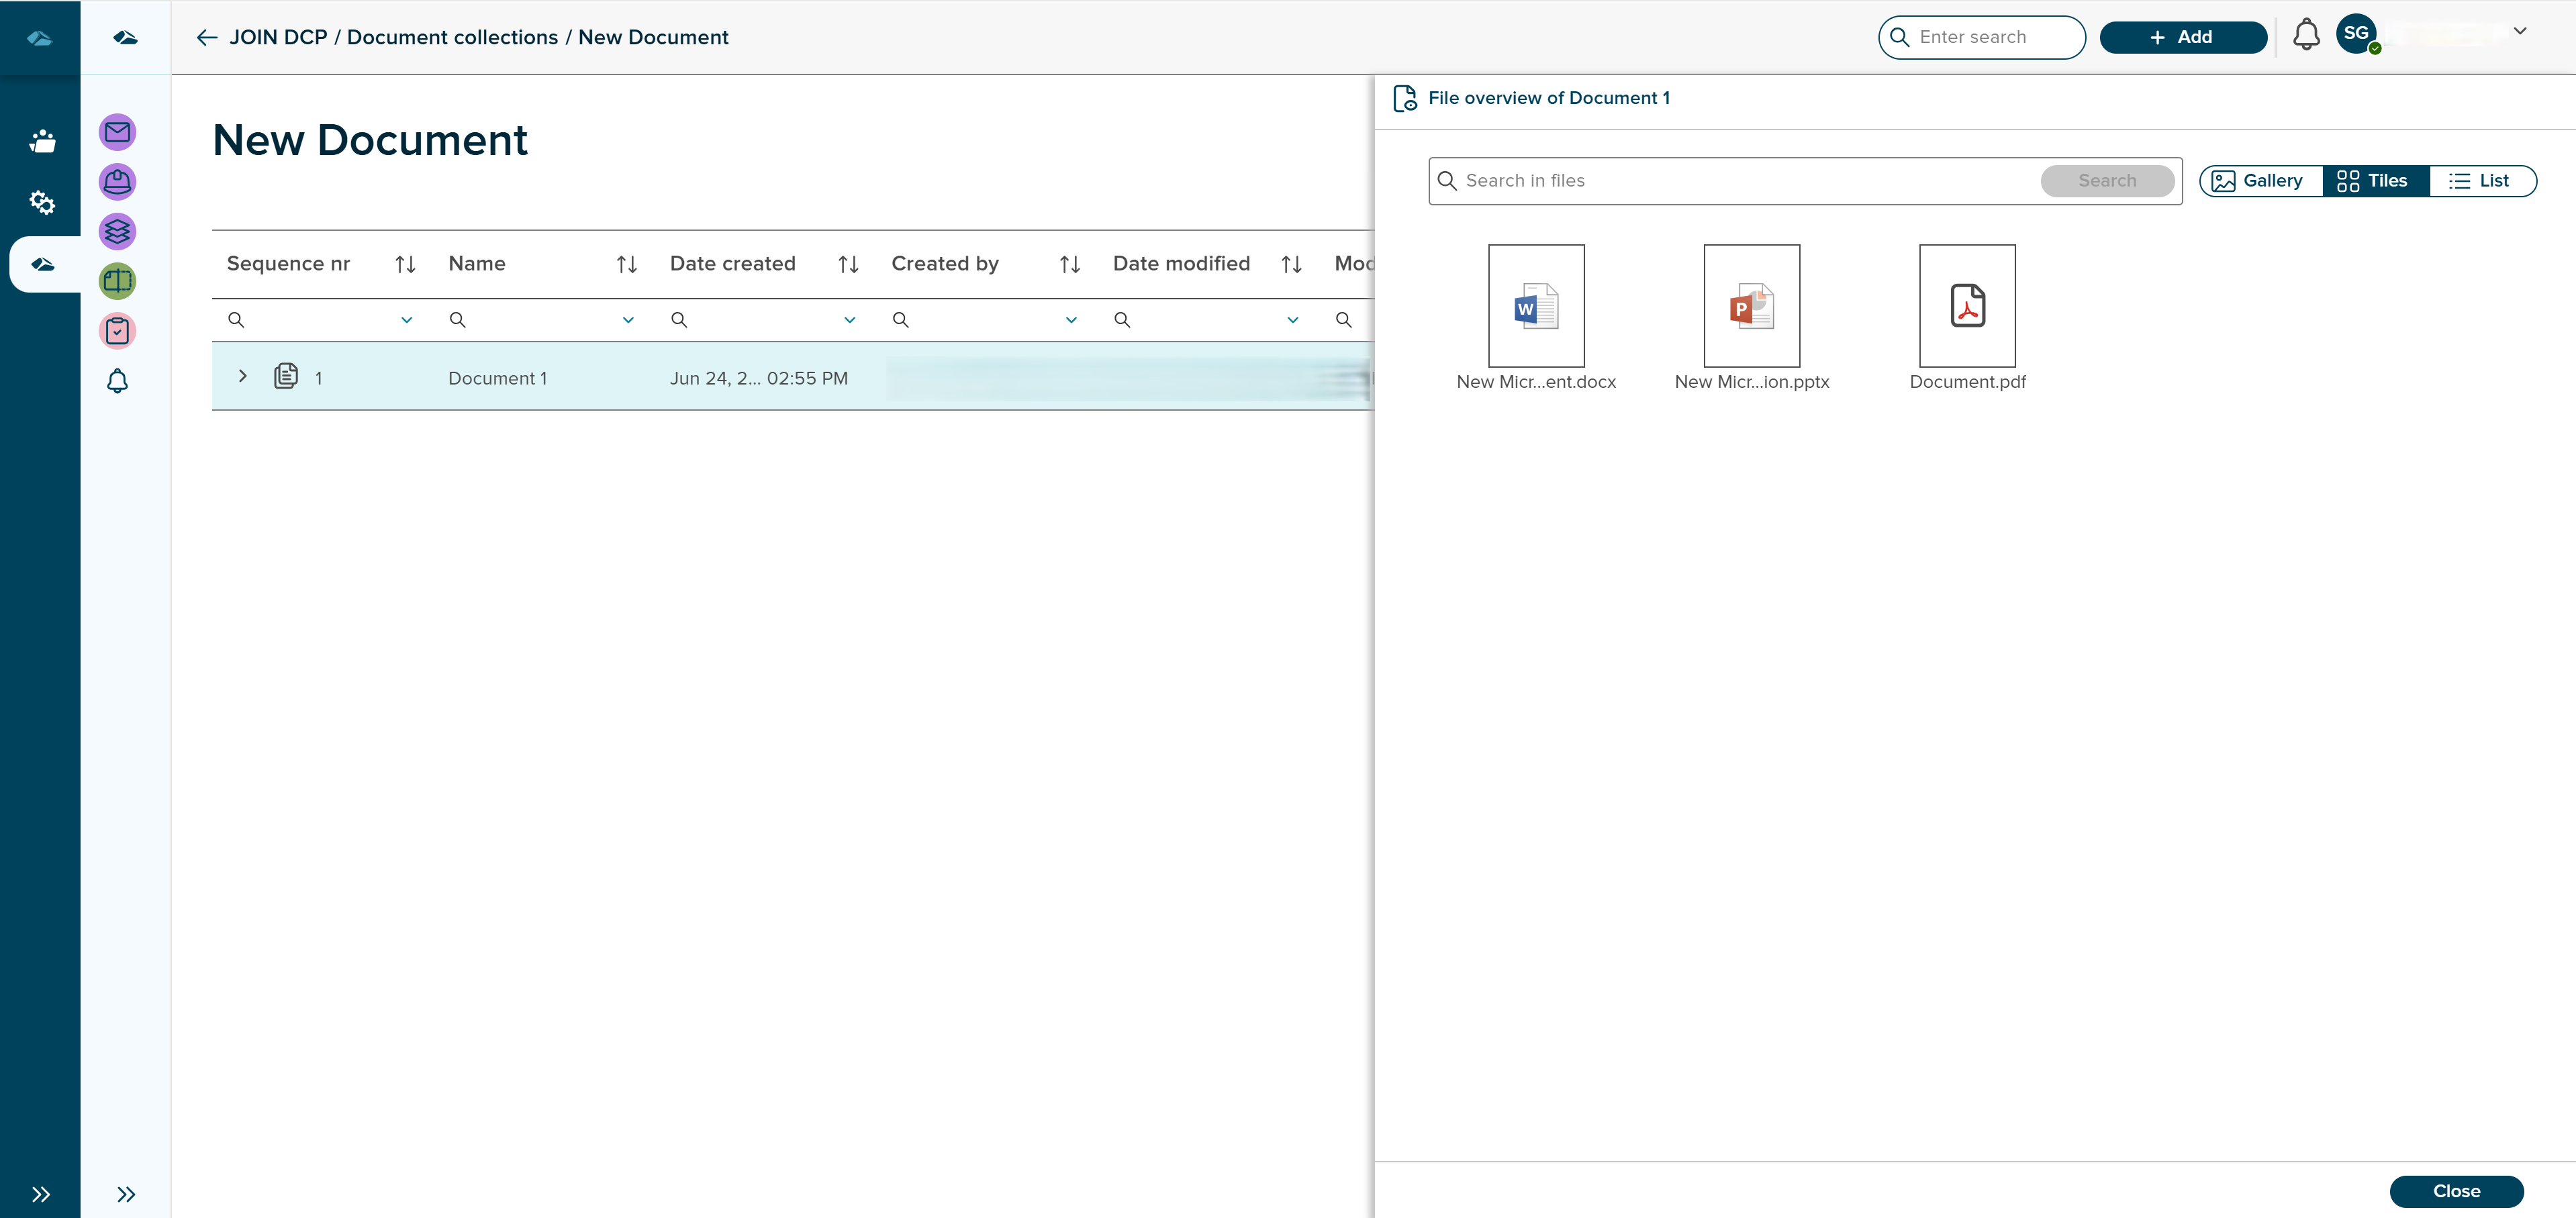Expand the Document 1 row

click(242, 376)
